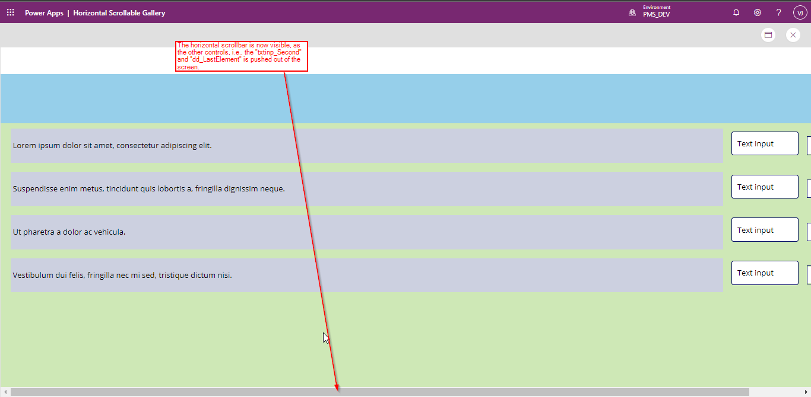Click the Suspendisse row's Text input
Image resolution: width=811 pixels, height=397 pixels.
point(765,187)
